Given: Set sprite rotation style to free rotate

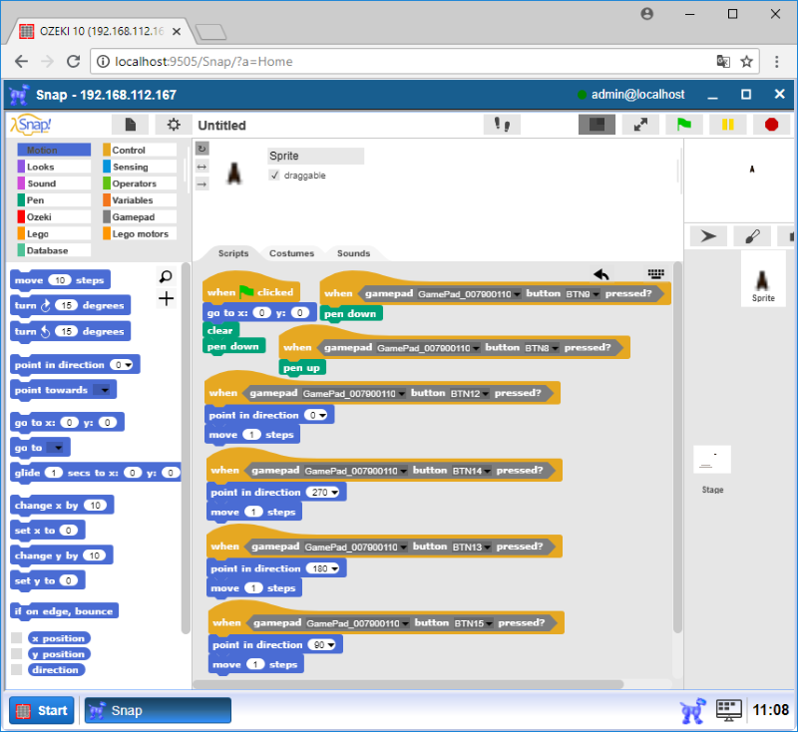Looking at the screenshot, I should pos(202,149).
